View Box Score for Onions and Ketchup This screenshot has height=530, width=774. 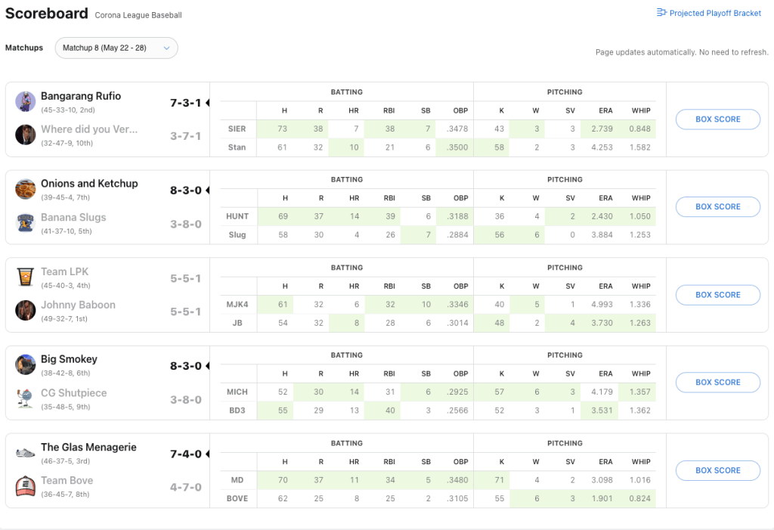717,206
